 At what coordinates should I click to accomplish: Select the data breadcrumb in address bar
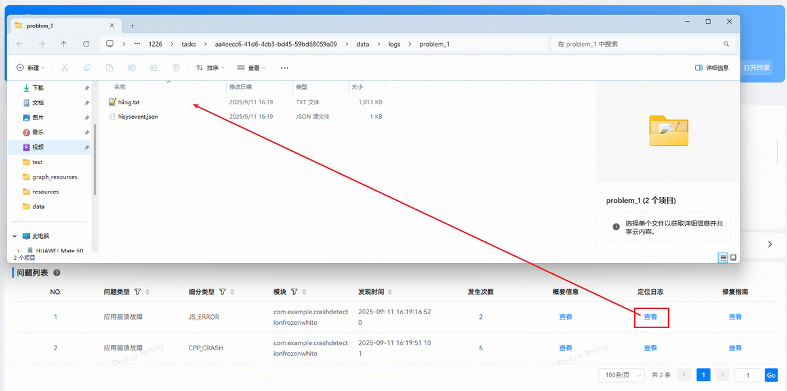click(362, 44)
